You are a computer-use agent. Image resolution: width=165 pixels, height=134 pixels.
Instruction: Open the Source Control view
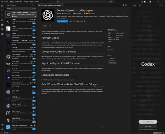click(2, 15)
